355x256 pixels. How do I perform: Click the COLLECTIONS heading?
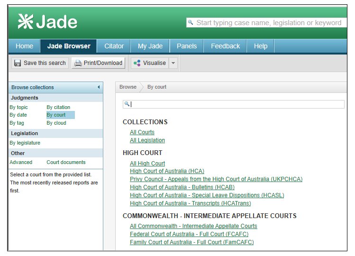tap(145, 122)
